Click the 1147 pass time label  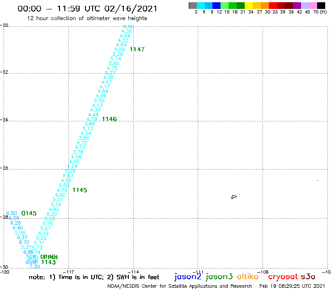click(137, 50)
